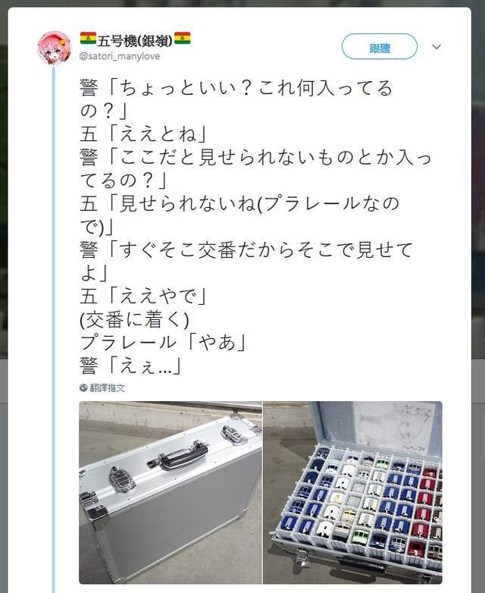The height and width of the screenshot is (593, 485).
Task: Click the last line 警「えぇ...」
Action: [x=131, y=366]
